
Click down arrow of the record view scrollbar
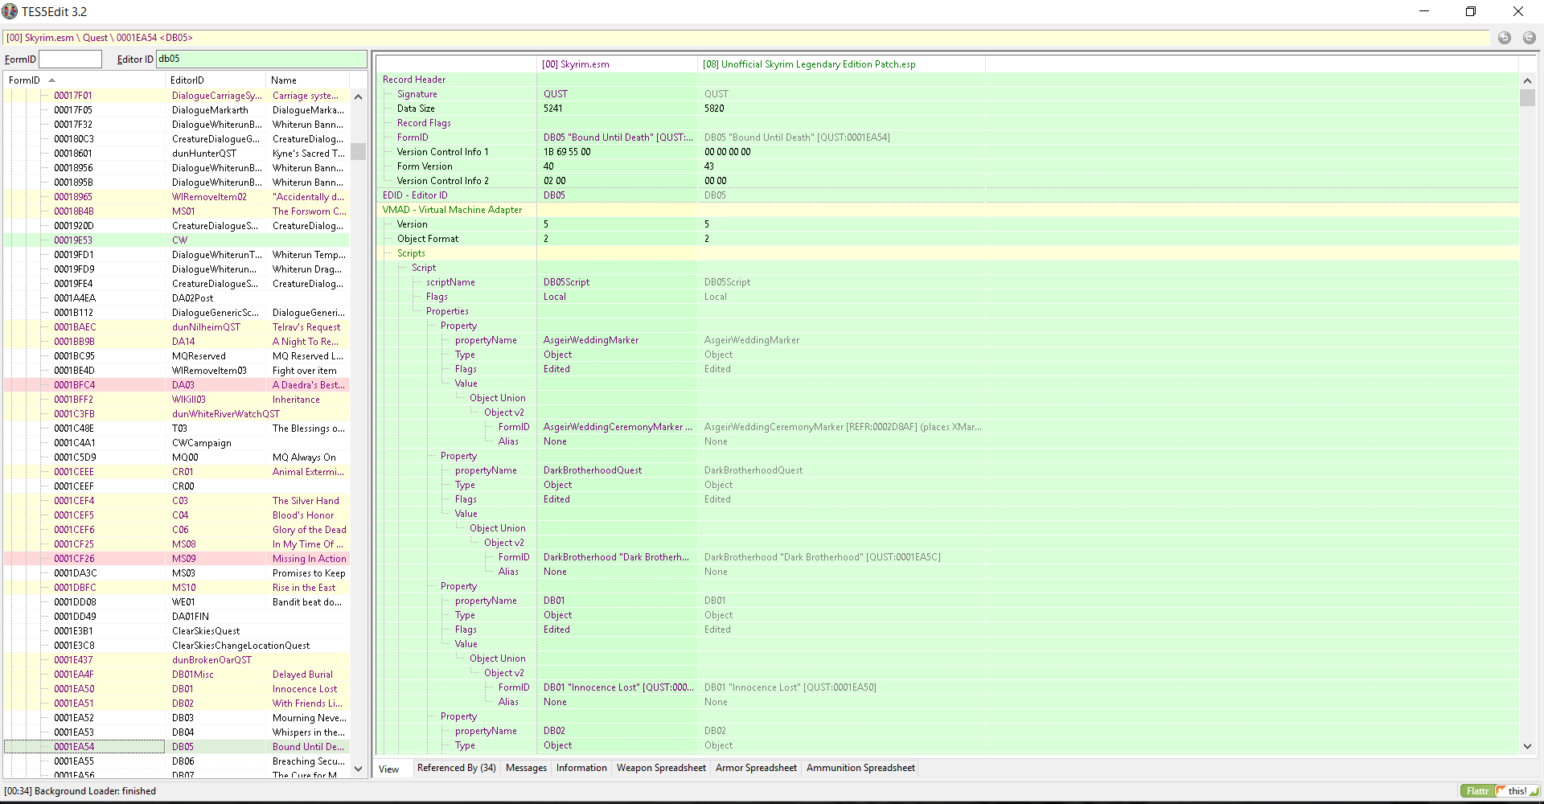pos(1527,746)
